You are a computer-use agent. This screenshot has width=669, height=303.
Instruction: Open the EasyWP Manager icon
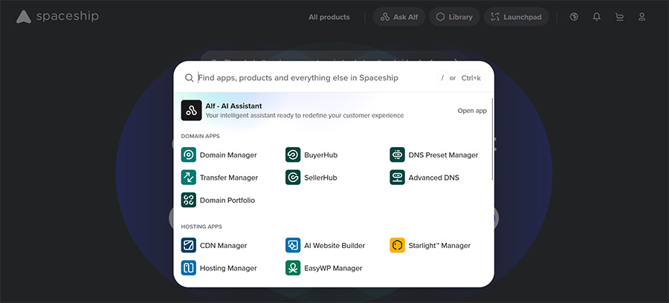[x=293, y=267]
